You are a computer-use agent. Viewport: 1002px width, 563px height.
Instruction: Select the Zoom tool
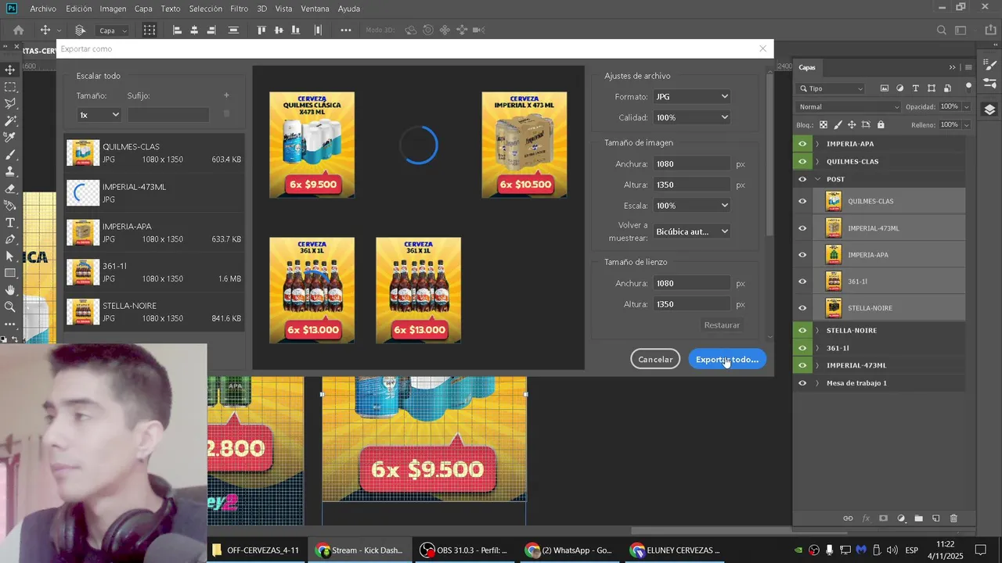pyautogui.click(x=10, y=307)
